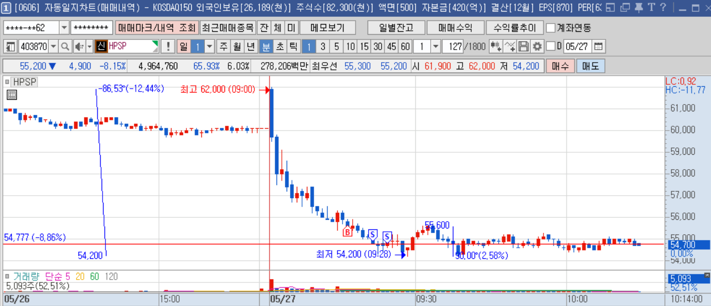The height and width of the screenshot is (306, 711).
Task: Expand the speaker options dropdown arrow
Action: (90, 47)
